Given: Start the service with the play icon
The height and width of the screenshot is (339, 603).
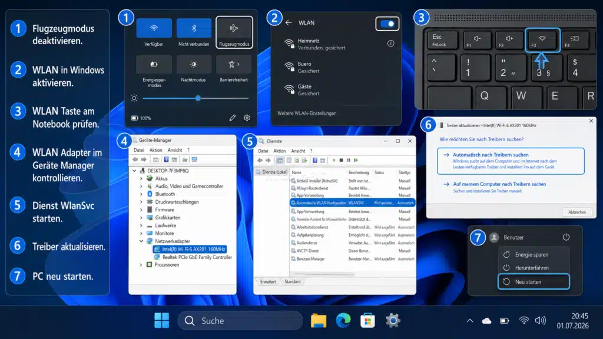Looking at the screenshot, I should pos(334,160).
